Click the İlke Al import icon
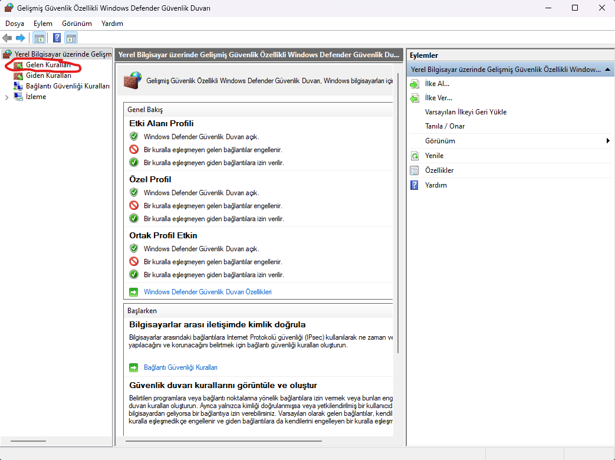This screenshot has height=460, width=615. (x=415, y=84)
